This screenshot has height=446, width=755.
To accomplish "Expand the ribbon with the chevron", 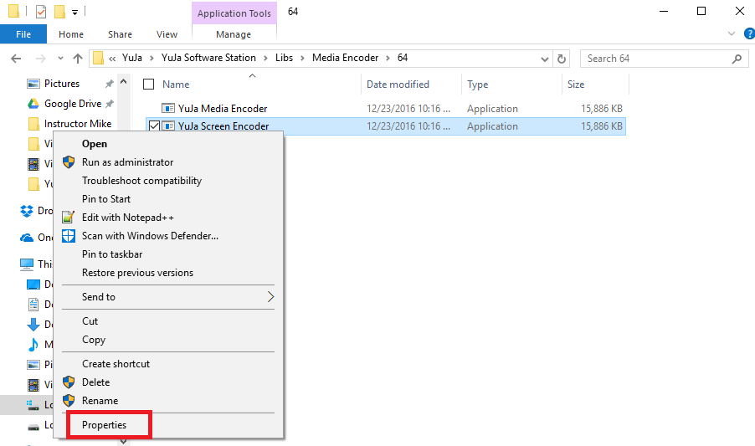I will 732,33.
